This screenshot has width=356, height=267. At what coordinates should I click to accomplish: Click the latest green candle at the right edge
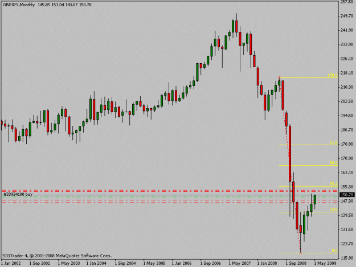[x=315, y=200]
